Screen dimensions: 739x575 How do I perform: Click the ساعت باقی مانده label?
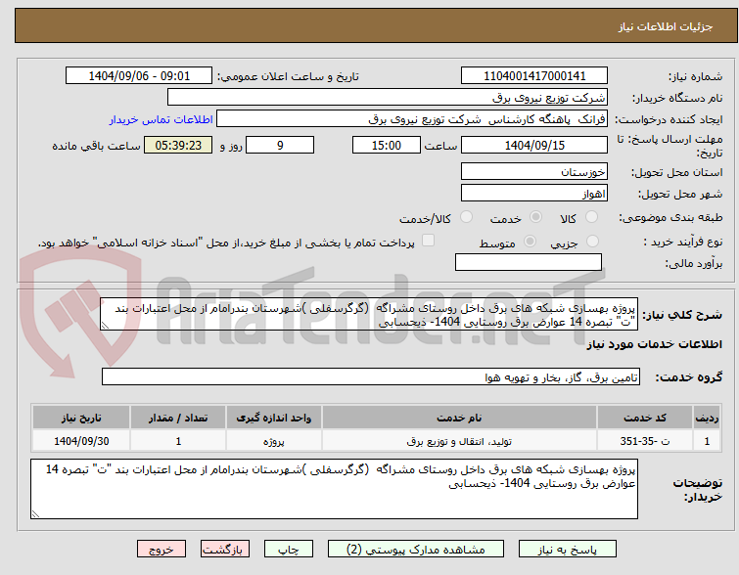coord(96,146)
